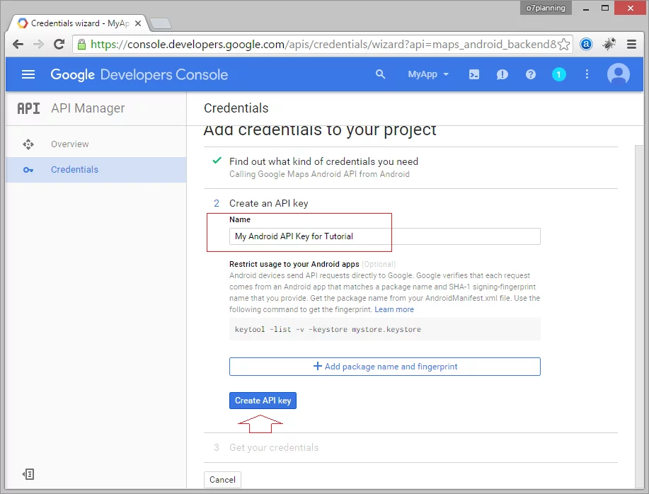Open the Learn more link
This screenshot has width=649, height=494.
pos(394,309)
